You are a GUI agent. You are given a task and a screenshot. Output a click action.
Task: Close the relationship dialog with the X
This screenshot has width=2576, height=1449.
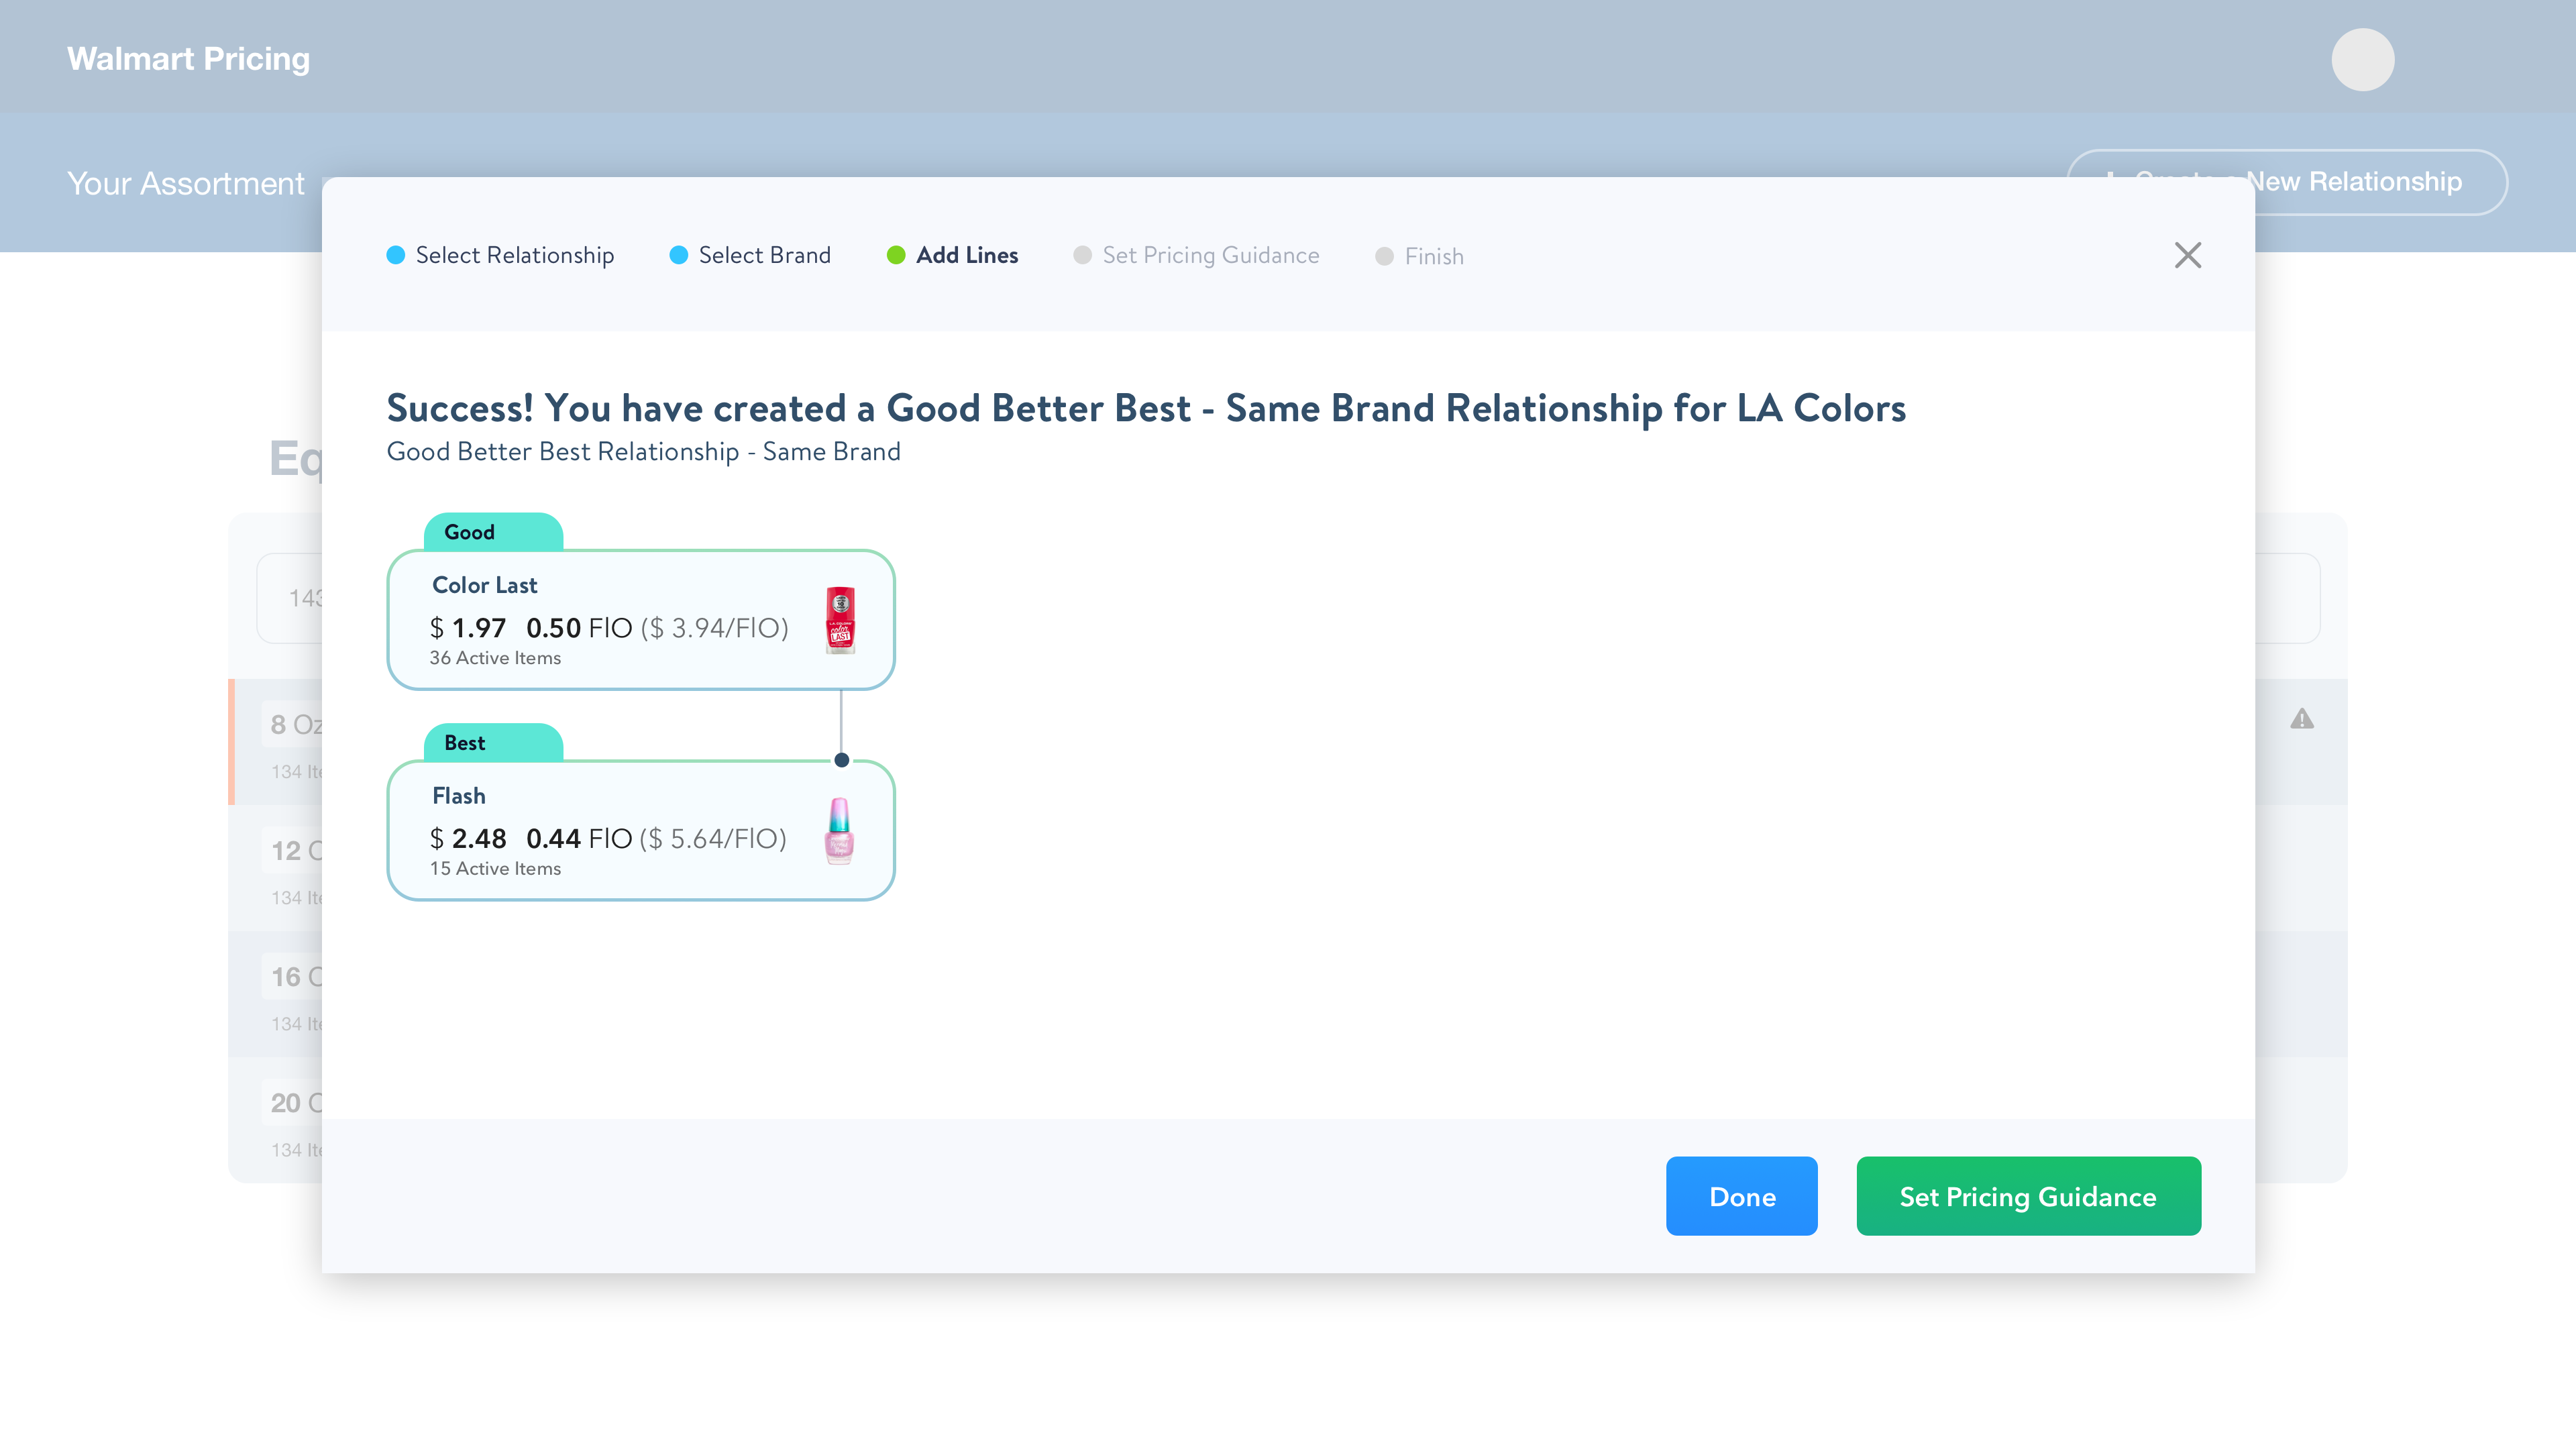click(2187, 255)
